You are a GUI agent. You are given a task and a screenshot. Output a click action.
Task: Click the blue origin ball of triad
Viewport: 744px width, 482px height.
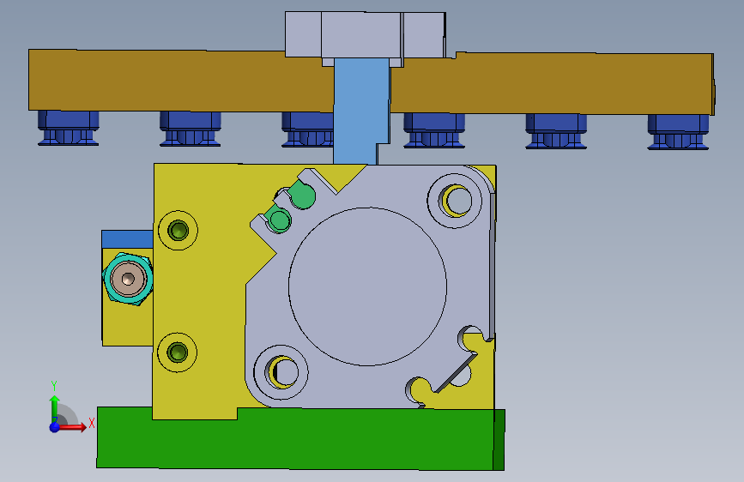pos(55,427)
